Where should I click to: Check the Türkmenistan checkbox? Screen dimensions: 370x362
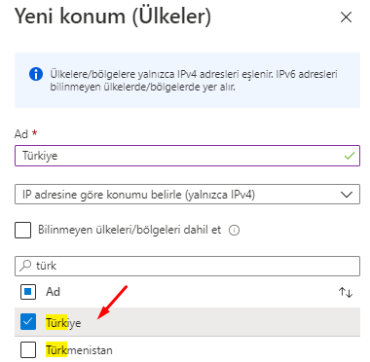tap(28, 350)
